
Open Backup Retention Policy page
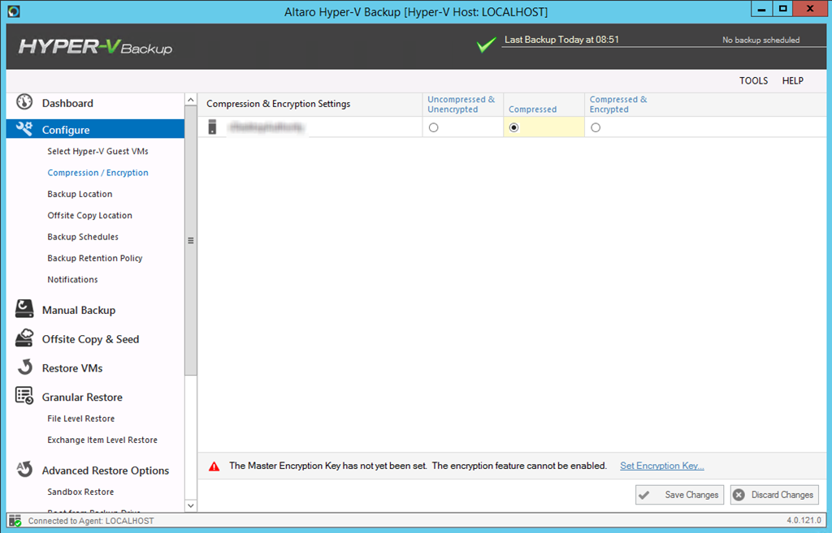point(95,258)
